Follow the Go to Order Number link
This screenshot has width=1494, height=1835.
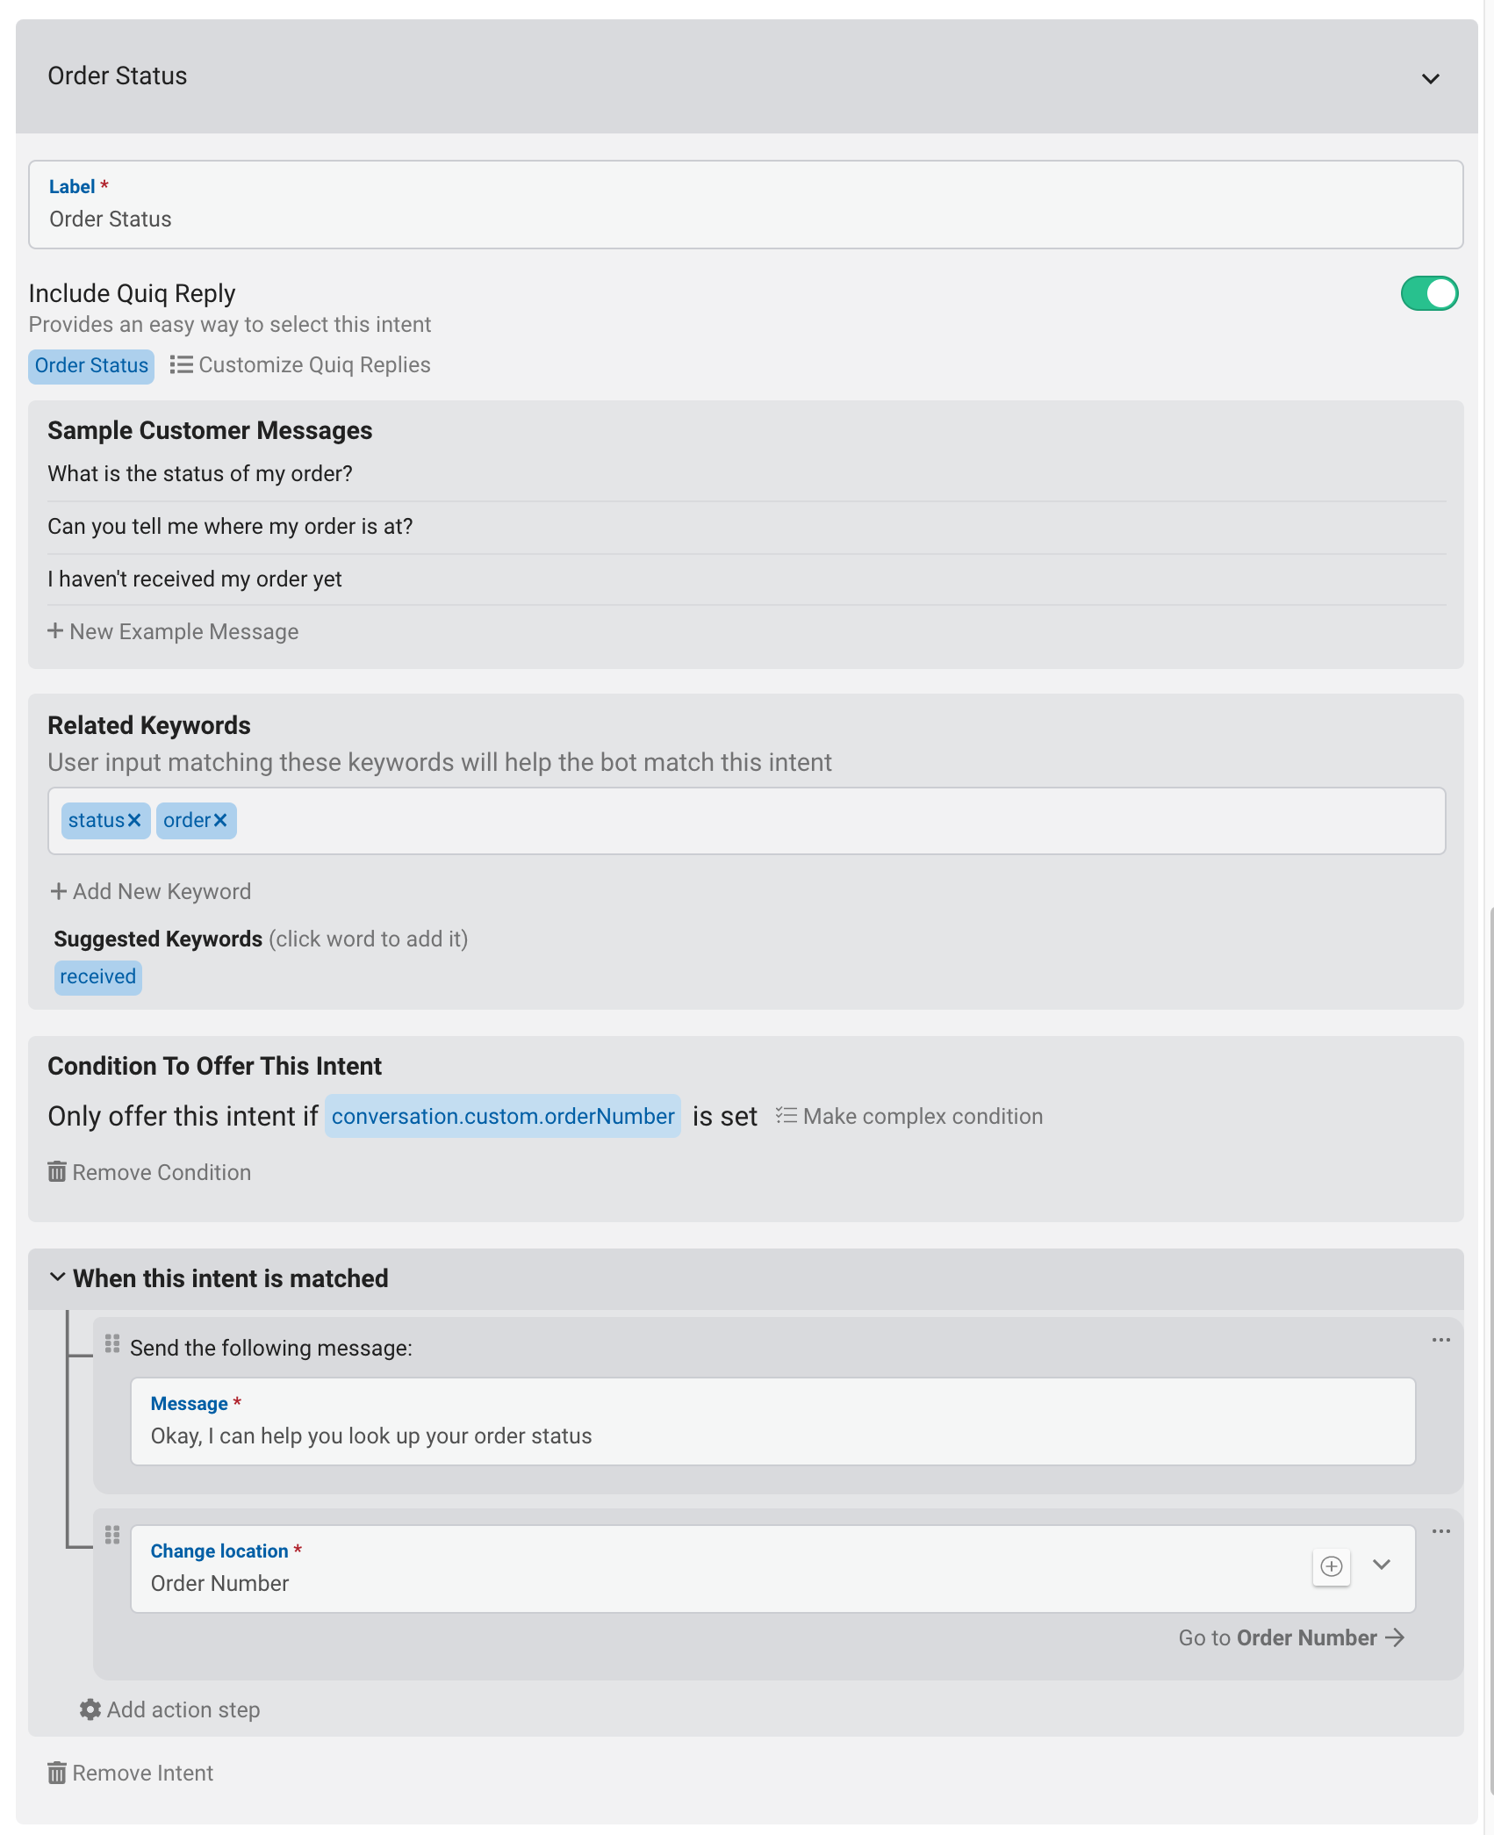[x=1291, y=1638]
